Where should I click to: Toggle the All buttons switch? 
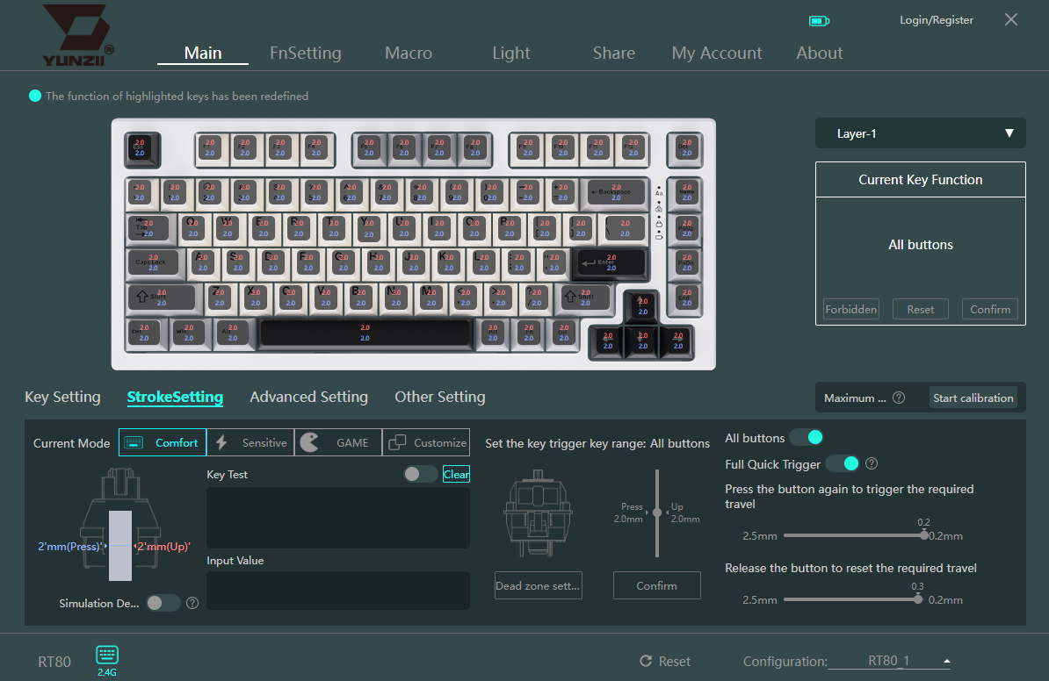tap(807, 437)
